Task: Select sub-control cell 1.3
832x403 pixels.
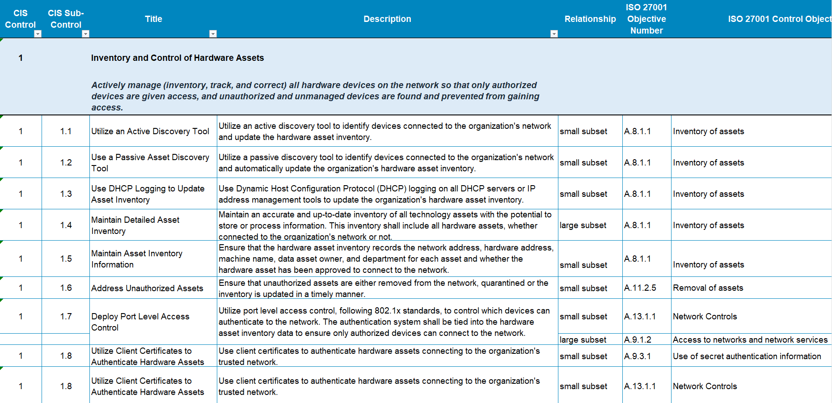Action: point(66,194)
